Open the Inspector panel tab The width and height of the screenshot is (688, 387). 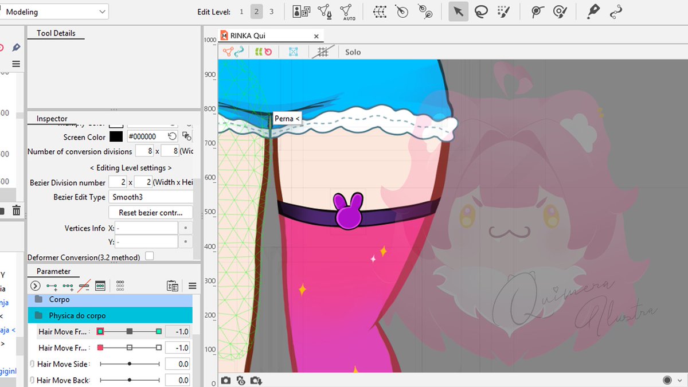click(52, 119)
